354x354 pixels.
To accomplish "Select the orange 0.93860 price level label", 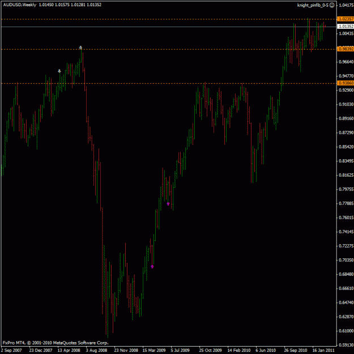I will [x=346, y=83].
